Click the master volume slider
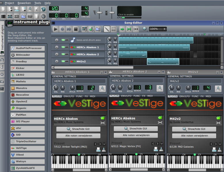Viewport: 224px width, 172px height. tap(99, 13)
